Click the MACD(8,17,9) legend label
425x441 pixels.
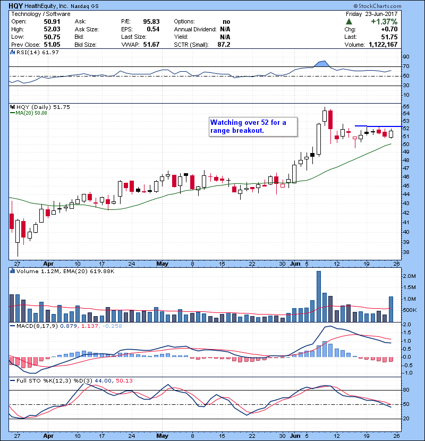tap(37, 326)
